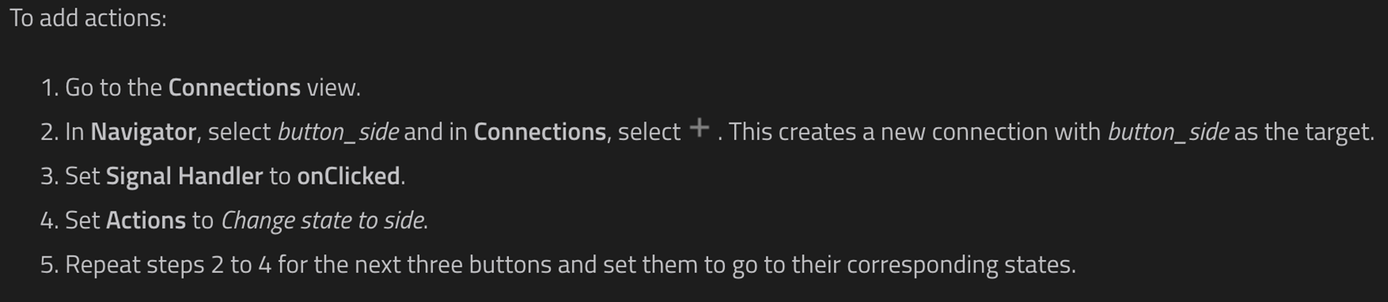The image size is (1388, 302).
Task: Click the bold Signal Handler text
Action: click(185, 177)
